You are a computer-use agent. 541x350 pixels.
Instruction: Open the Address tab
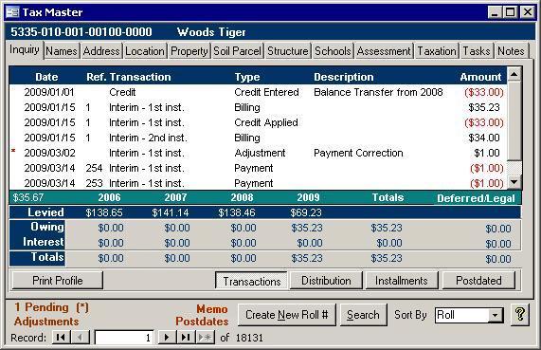[x=101, y=51]
